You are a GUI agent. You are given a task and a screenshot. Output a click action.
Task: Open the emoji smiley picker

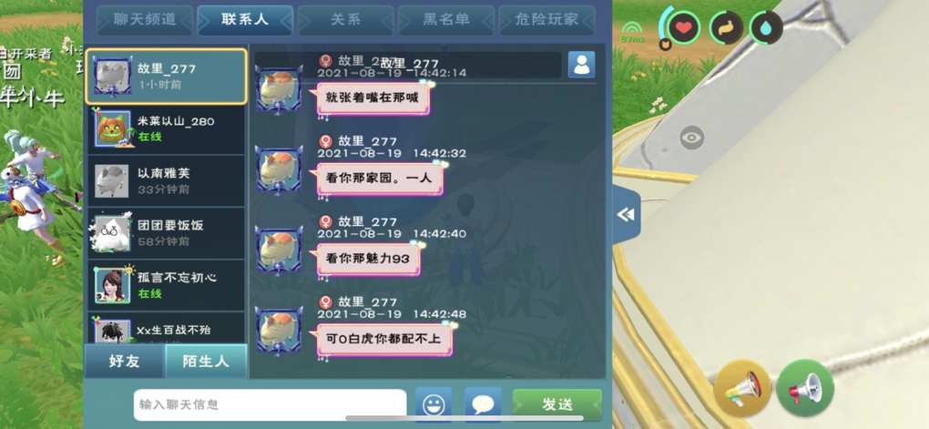coord(434,404)
